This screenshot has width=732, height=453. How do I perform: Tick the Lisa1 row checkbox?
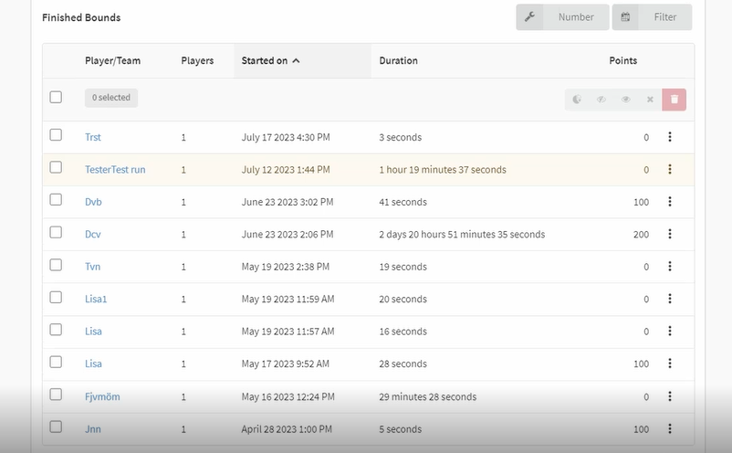coord(56,297)
